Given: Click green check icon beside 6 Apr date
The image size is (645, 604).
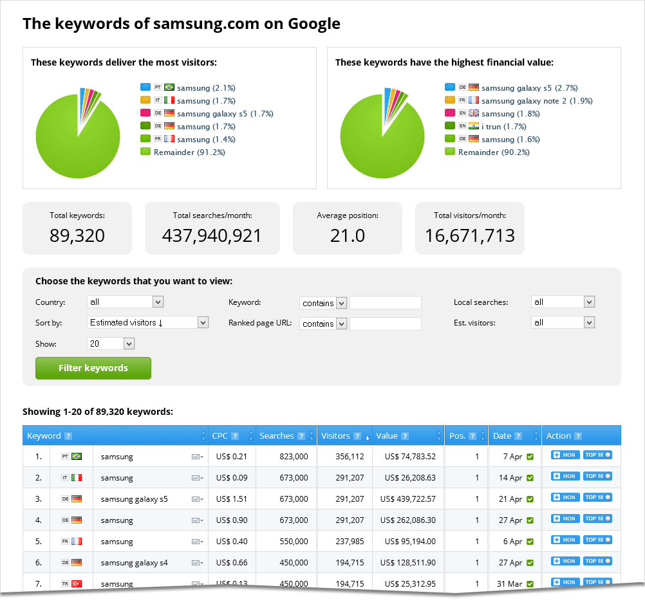Looking at the screenshot, I should (x=530, y=542).
